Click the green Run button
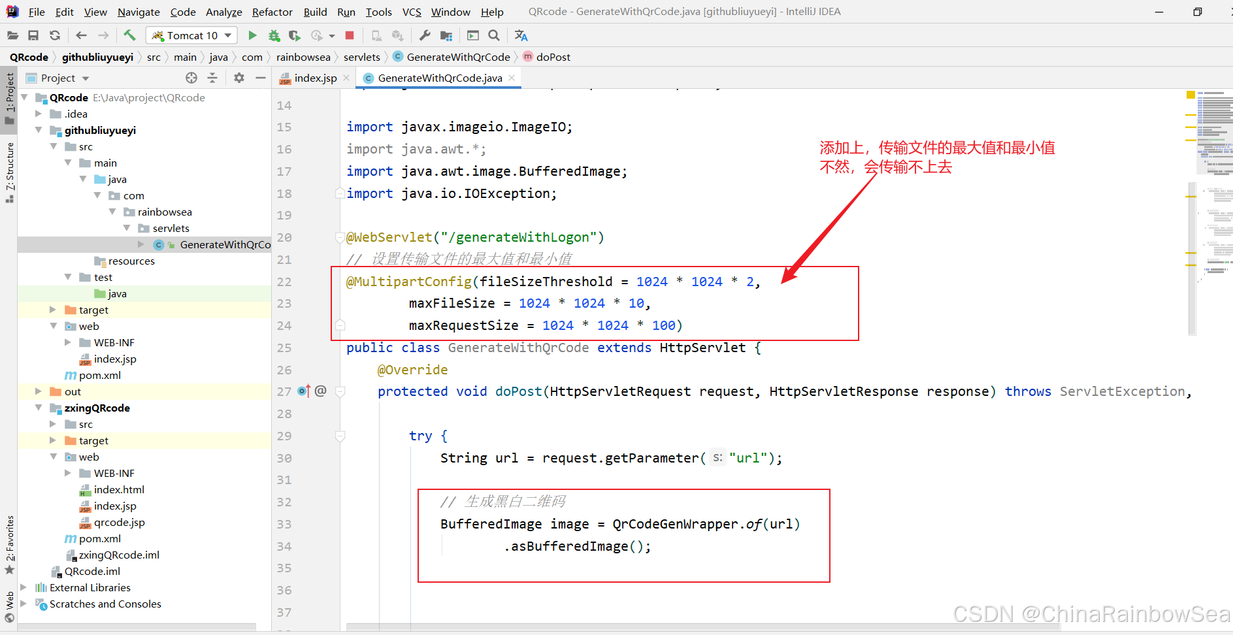 252,35
